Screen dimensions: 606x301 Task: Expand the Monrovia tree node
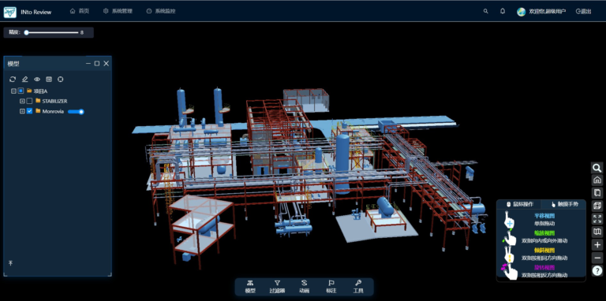pos(22,112)
